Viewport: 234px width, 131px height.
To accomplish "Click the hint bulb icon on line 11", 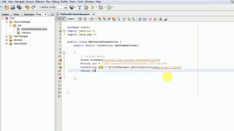I will pyautogui.click(x=60, y=60).
